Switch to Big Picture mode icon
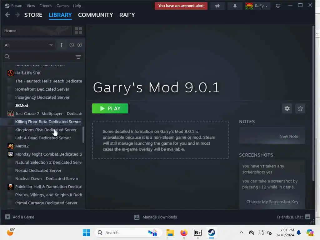320x240 pixels. (278, 6)
